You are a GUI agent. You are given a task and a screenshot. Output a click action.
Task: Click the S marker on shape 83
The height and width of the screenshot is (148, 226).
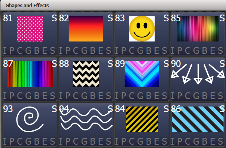pyautogui.click(x=166, y=18)
